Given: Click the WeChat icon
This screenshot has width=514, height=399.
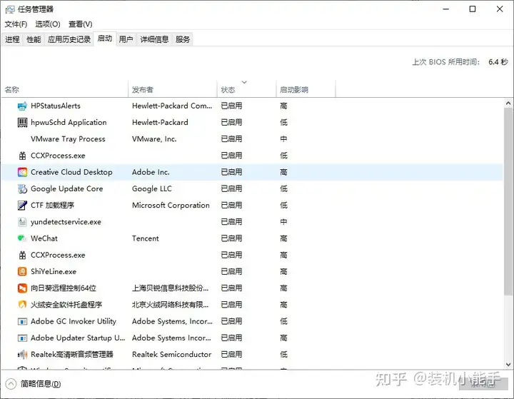Looking at the screenshot, I should pos(22,238).
